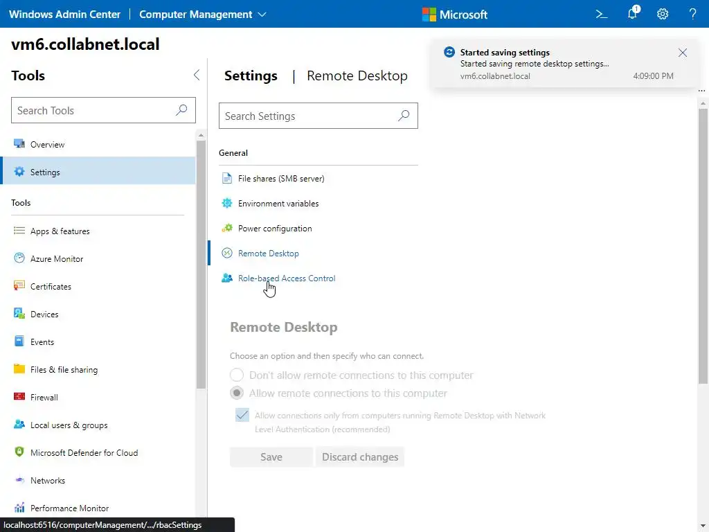Select Allow remote connections radio button
The width and height of the screenshot is (709, 532).
pyautogui.click(x=237, y=393)
